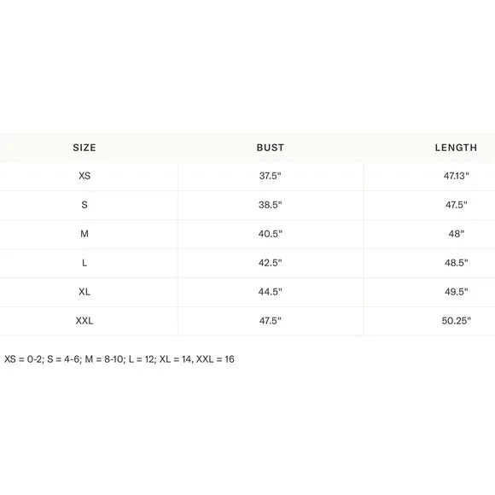495x495 pixels.
Task: Click the 48.5" length value
Action: click(x=457, y=263)
